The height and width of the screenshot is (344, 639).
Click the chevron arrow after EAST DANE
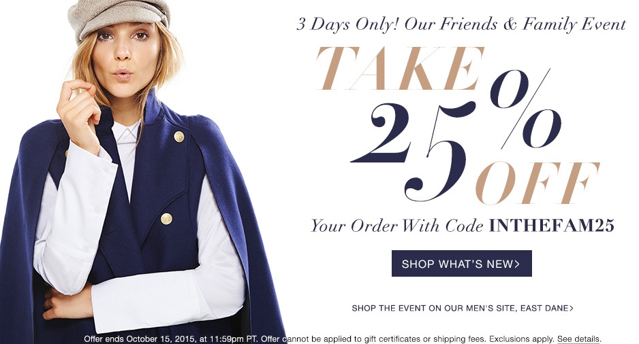[x=572, y=308]
